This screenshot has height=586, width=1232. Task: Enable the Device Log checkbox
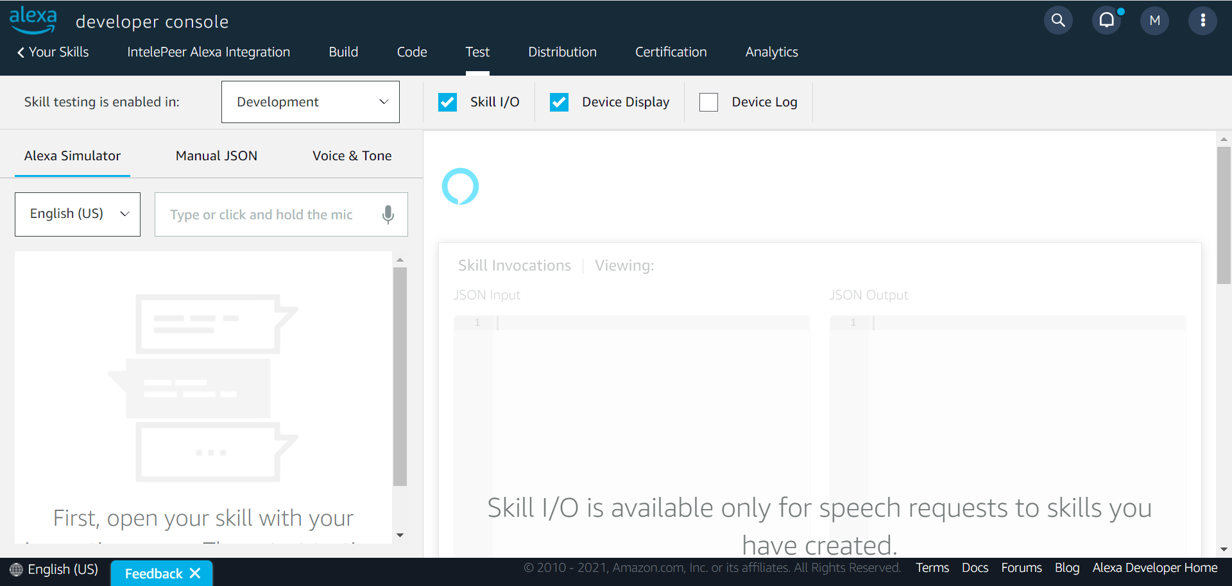point(708,102)
